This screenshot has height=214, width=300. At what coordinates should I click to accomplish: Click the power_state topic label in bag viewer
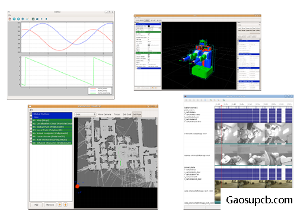(x=190, y=167)
